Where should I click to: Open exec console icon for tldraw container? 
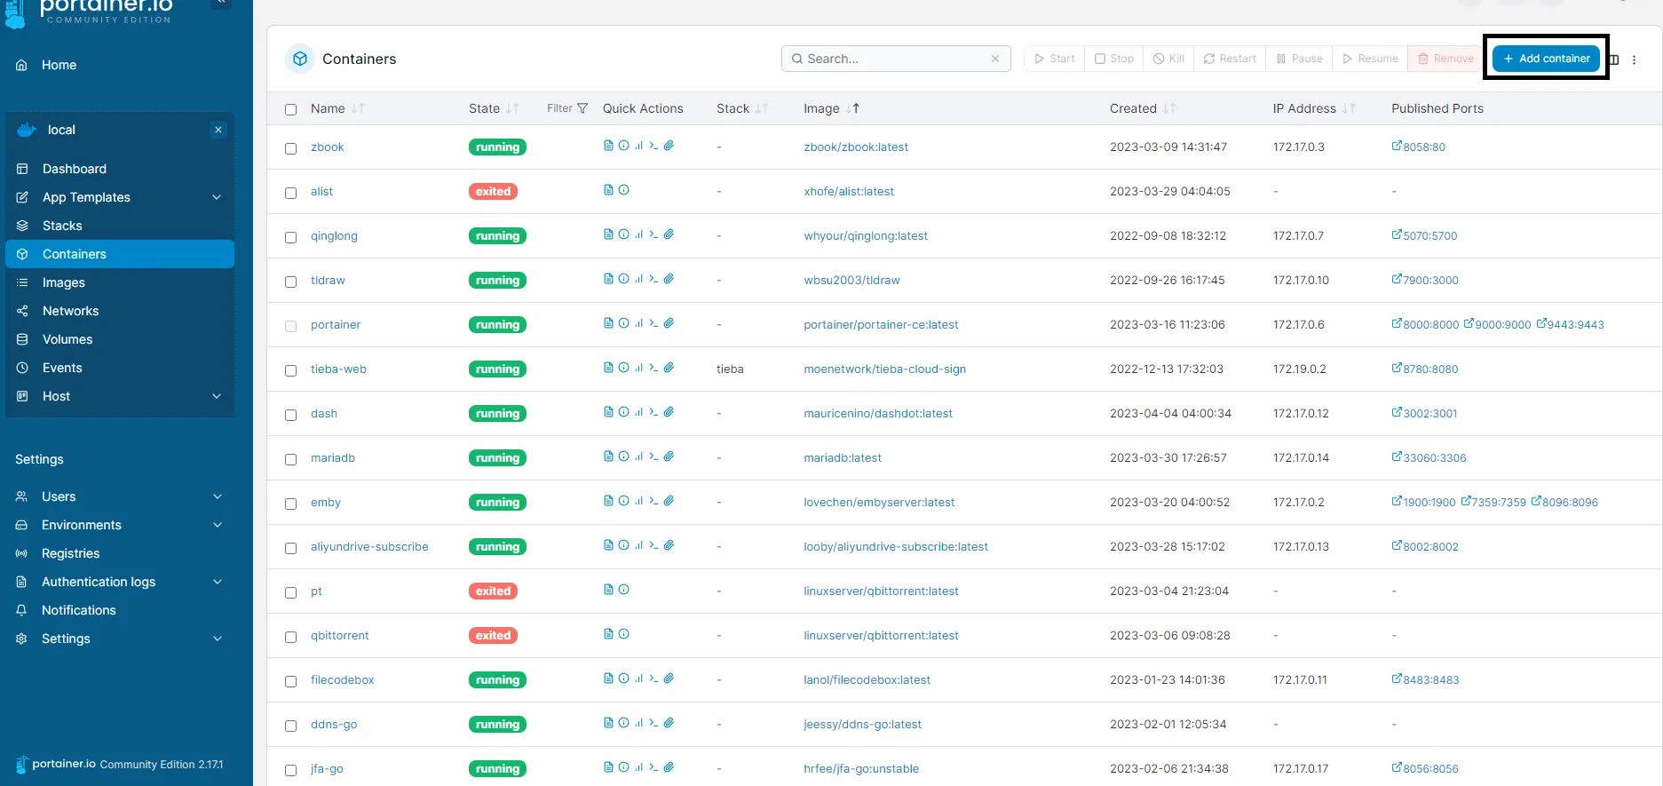653,279
